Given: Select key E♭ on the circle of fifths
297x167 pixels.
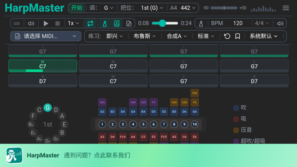Looking at the screenshot, I should click(33, 133).
